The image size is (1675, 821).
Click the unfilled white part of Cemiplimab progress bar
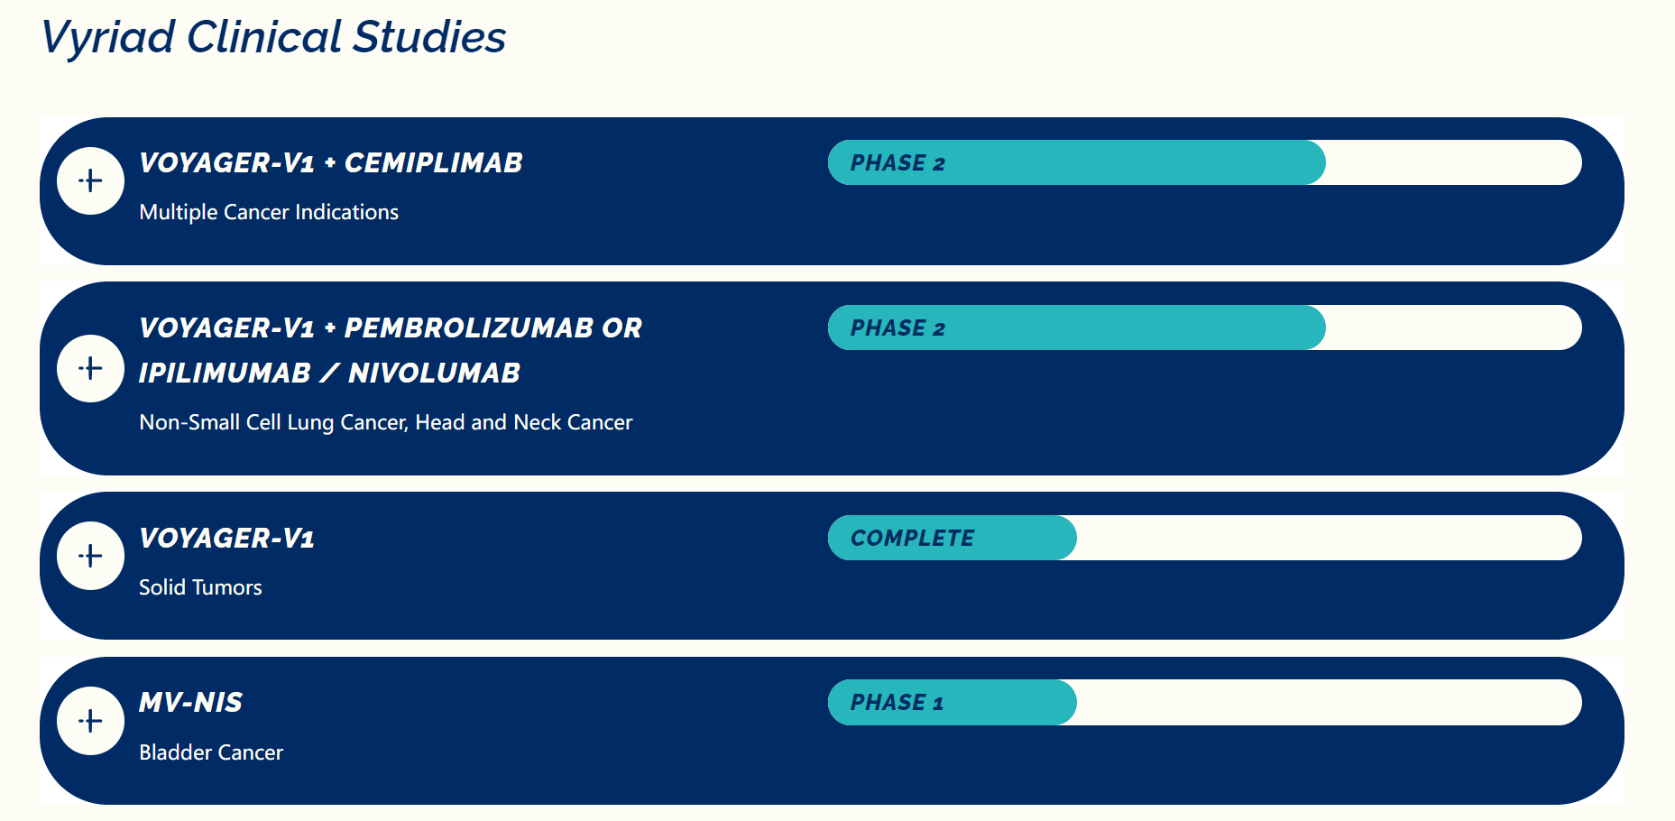[1452, 163]
